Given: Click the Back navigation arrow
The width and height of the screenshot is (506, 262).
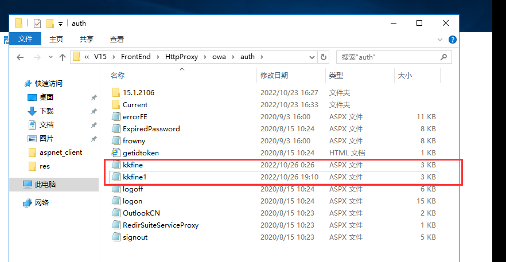Looking at the screenshot, I should pos(20,57).
